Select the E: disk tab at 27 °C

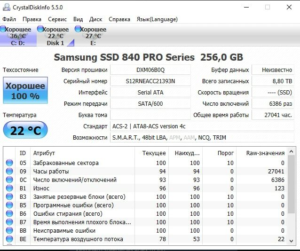tap(93, 36)
